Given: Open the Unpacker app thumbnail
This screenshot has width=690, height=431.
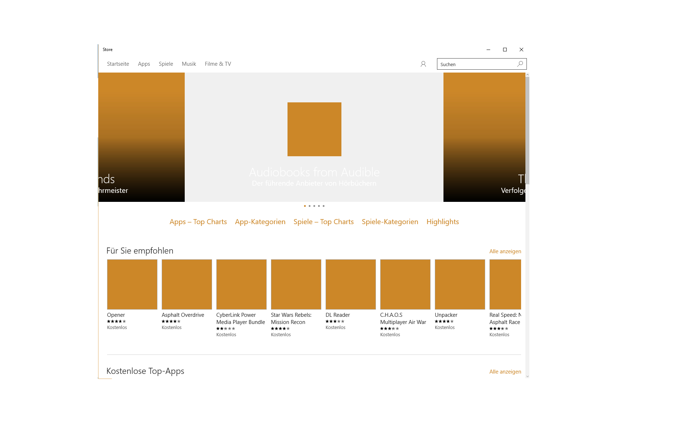Looking at the screenshot, I should 460,284.
